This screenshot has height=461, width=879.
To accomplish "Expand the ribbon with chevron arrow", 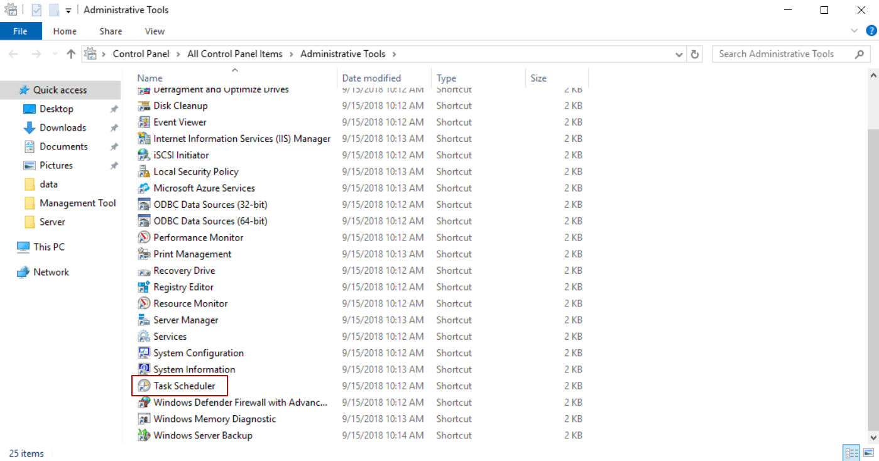I will (x=854, y=31).
